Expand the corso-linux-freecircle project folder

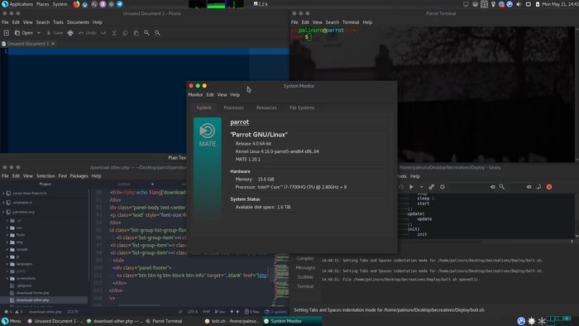tap(3, 193)
